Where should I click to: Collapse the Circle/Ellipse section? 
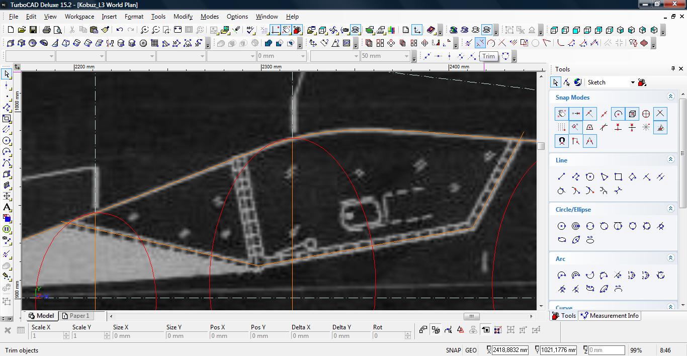[x=670, y=209]
